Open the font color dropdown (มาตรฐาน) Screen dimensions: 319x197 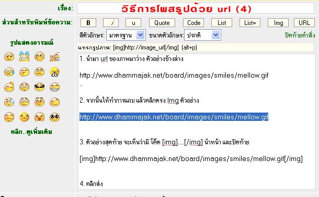point(126,35)
